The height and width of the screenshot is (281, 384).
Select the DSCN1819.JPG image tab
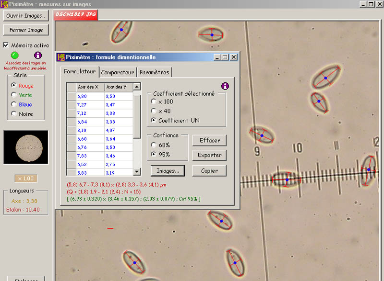76,14
